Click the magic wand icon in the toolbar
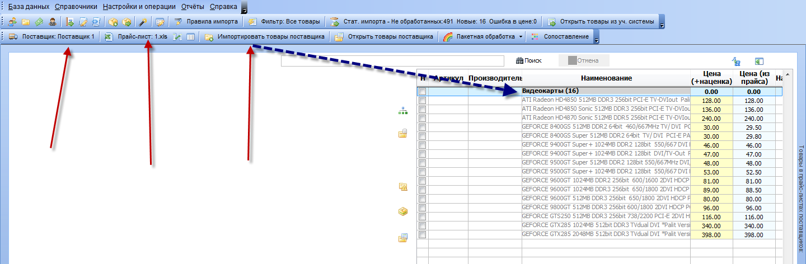The width and height of the screenshot is (806, 264). (x=143, y=22)
